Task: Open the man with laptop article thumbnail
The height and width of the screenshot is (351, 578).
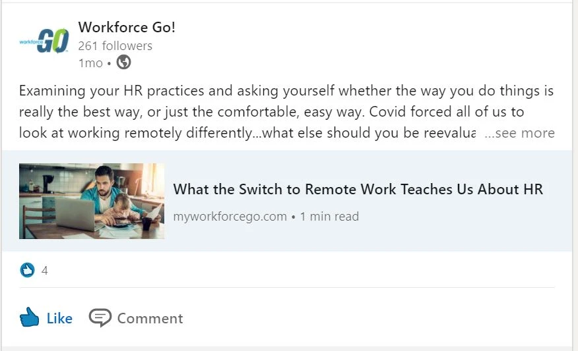Action: pos(92,201)
